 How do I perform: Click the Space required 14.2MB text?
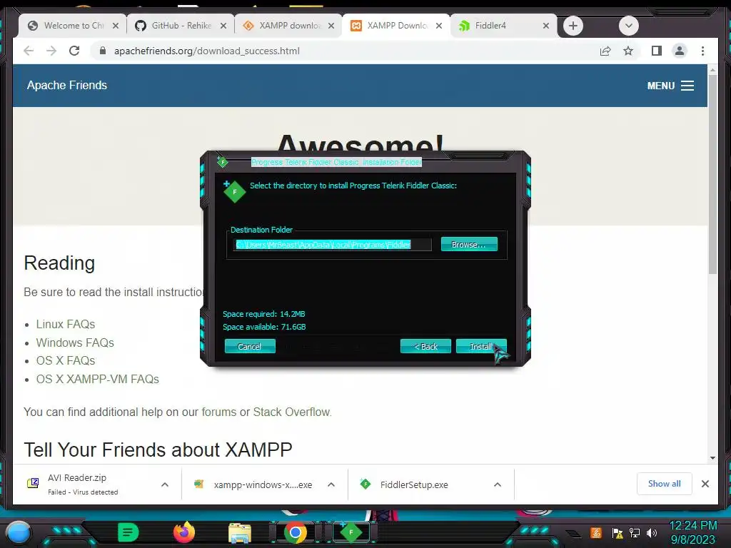point(264,314)
